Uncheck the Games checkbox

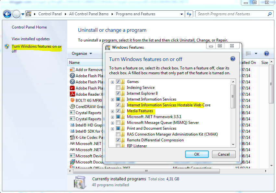[x=118, y=82]
